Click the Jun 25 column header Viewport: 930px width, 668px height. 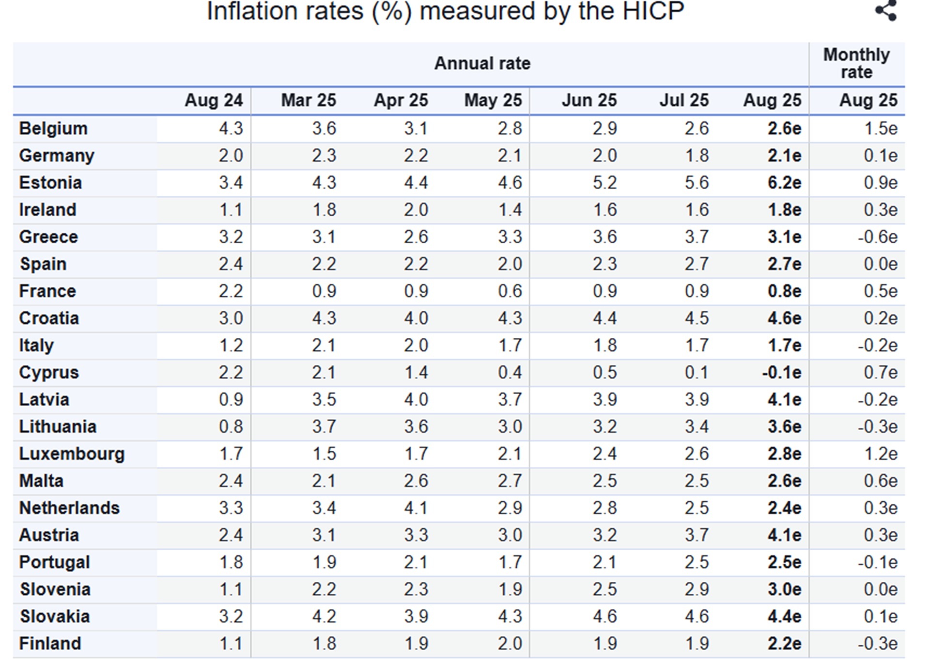pyautogui.click(x=589, y=100)
